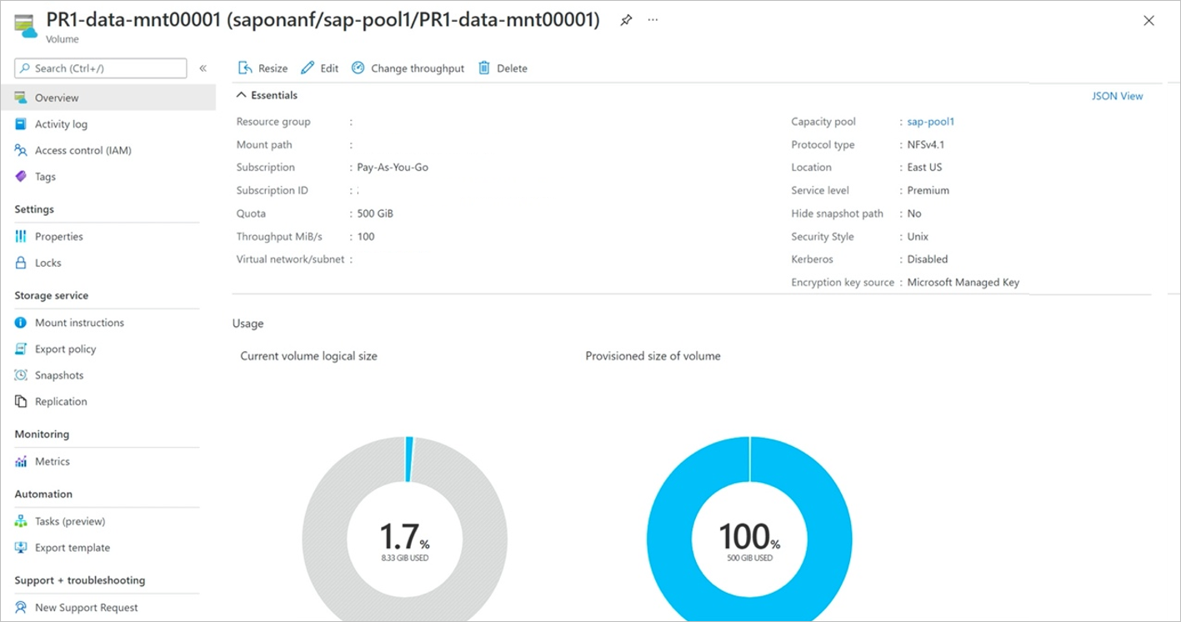The width and height of the screenshot is (1181, 622).
Task: Click the Pay-As-You-Go subscription value
Action: point(393,168)
